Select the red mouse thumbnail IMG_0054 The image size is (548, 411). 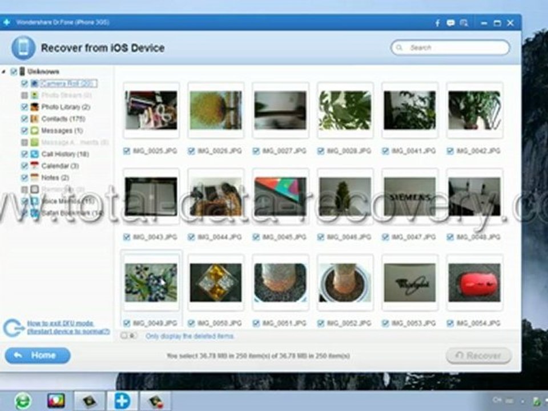(474, 283)
